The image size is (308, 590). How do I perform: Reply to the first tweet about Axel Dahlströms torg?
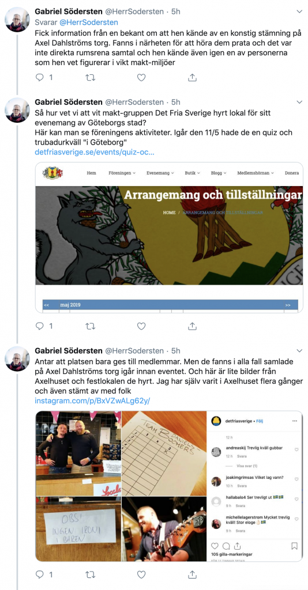(x=40, y=78)
